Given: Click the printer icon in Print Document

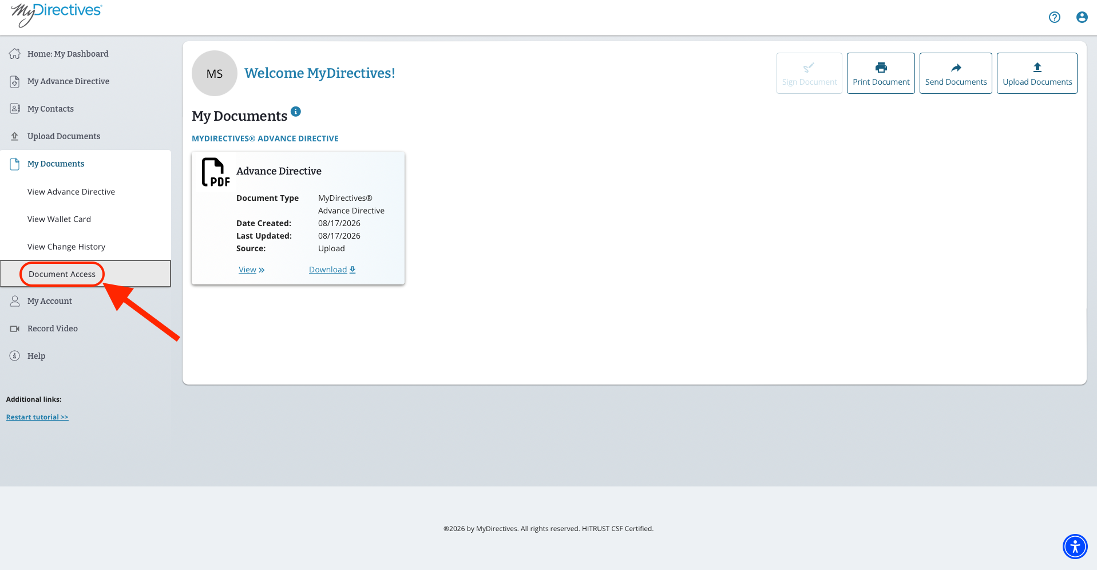Looking at the screenshot, I should click(881, 68).
